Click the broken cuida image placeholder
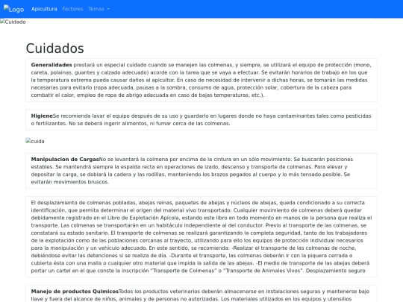 (x=35, y=141)
